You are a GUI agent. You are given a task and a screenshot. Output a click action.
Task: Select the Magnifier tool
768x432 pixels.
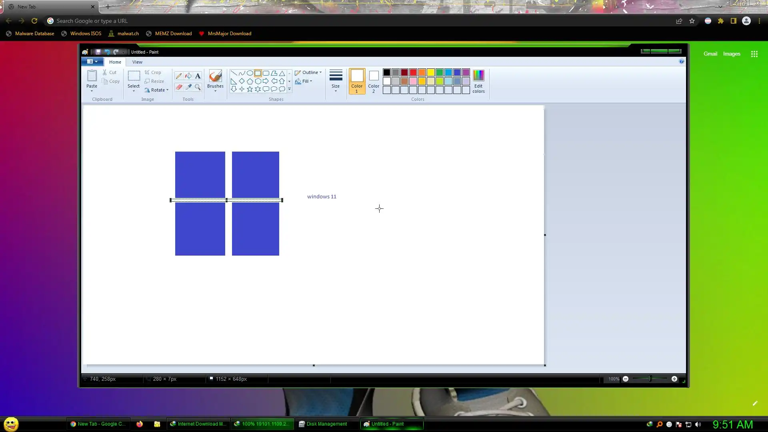pyautogui.click(x=198, y=87)
